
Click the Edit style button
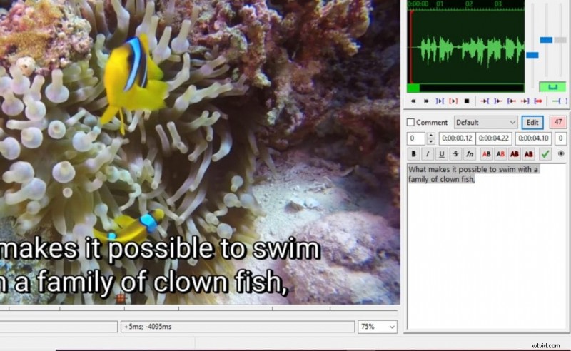532,122
